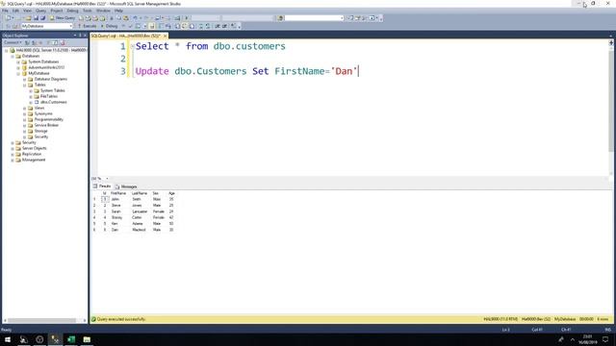616x346 pixels.
Task: Click the FirstName column header in results
Action: (x=118, y=193)
